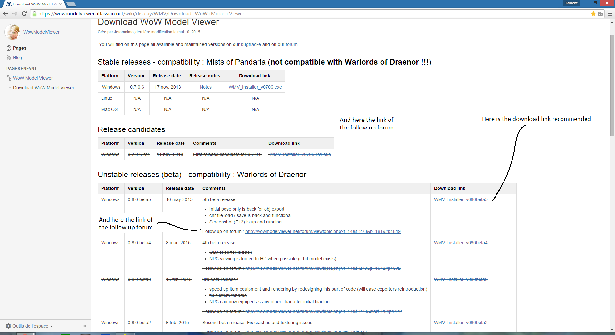
Task: Open the Blog sidebar link
Action: pos(18,58)
